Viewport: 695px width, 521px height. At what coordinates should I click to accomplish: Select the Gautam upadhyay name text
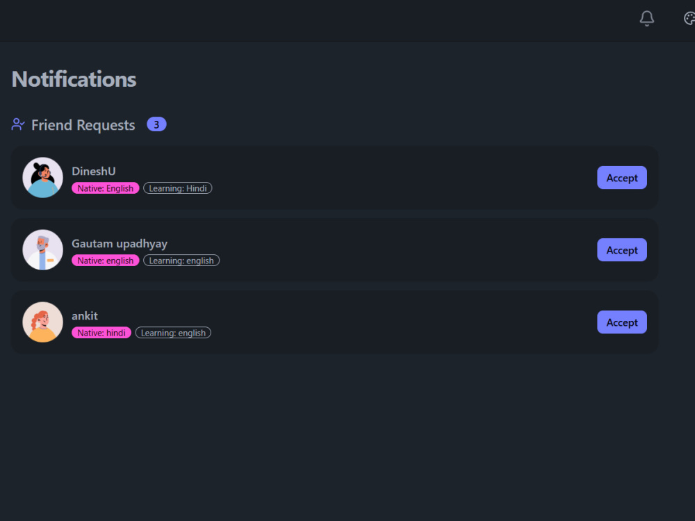click(x=120, y=244)
